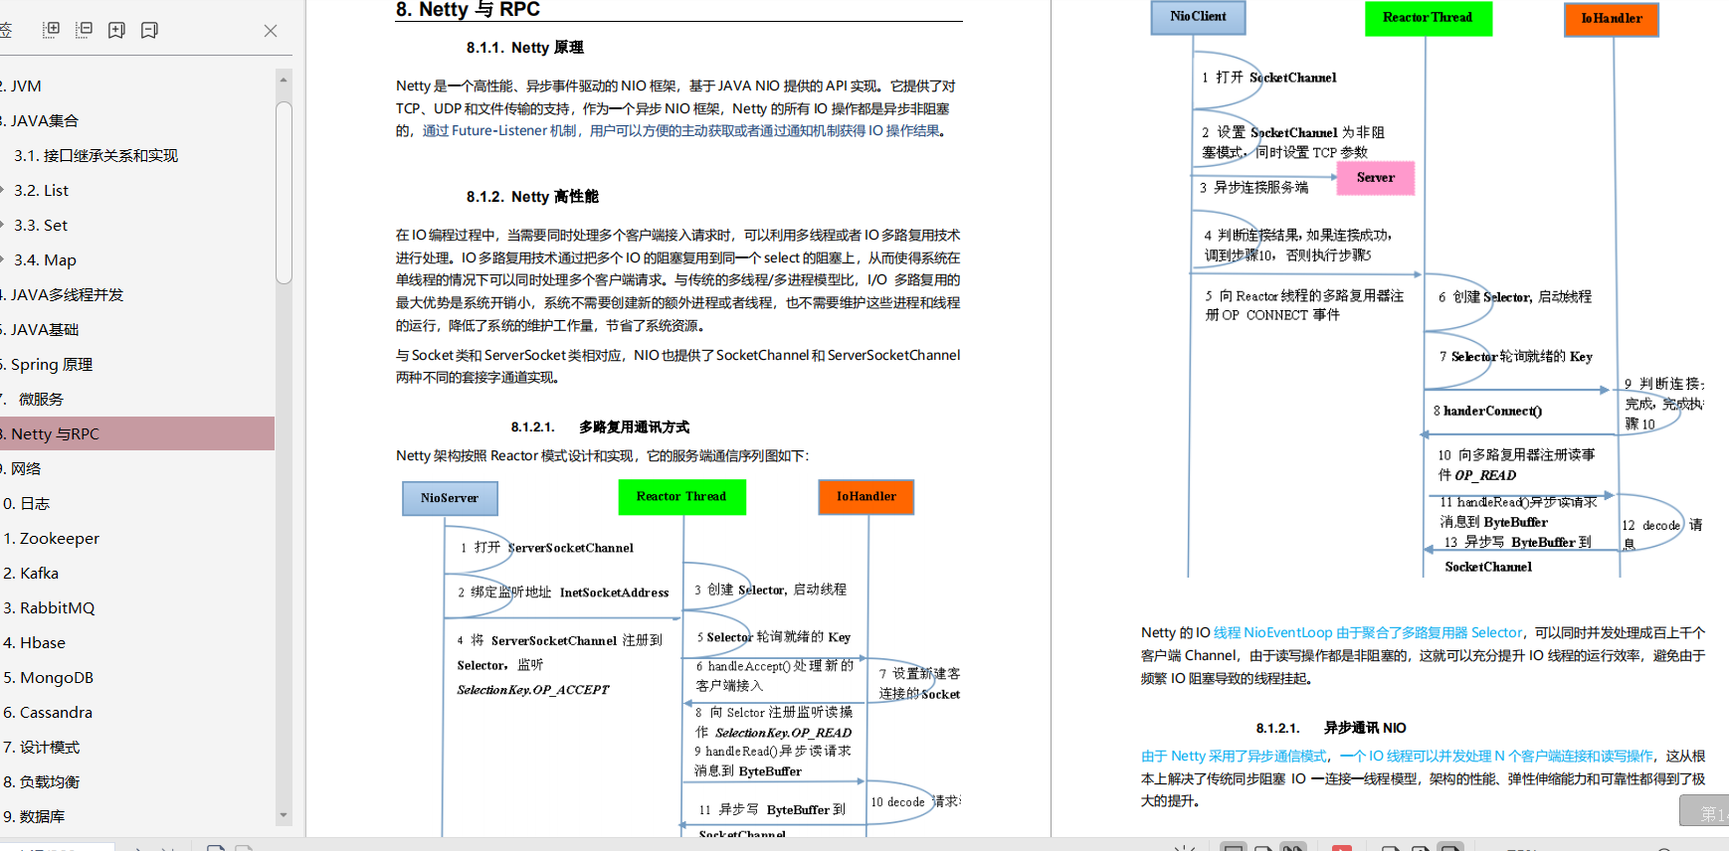Click diagram step 异步连接服务端
Image resolution: width=1729 pixels, height=851 pixels.
pos(1253,187)
